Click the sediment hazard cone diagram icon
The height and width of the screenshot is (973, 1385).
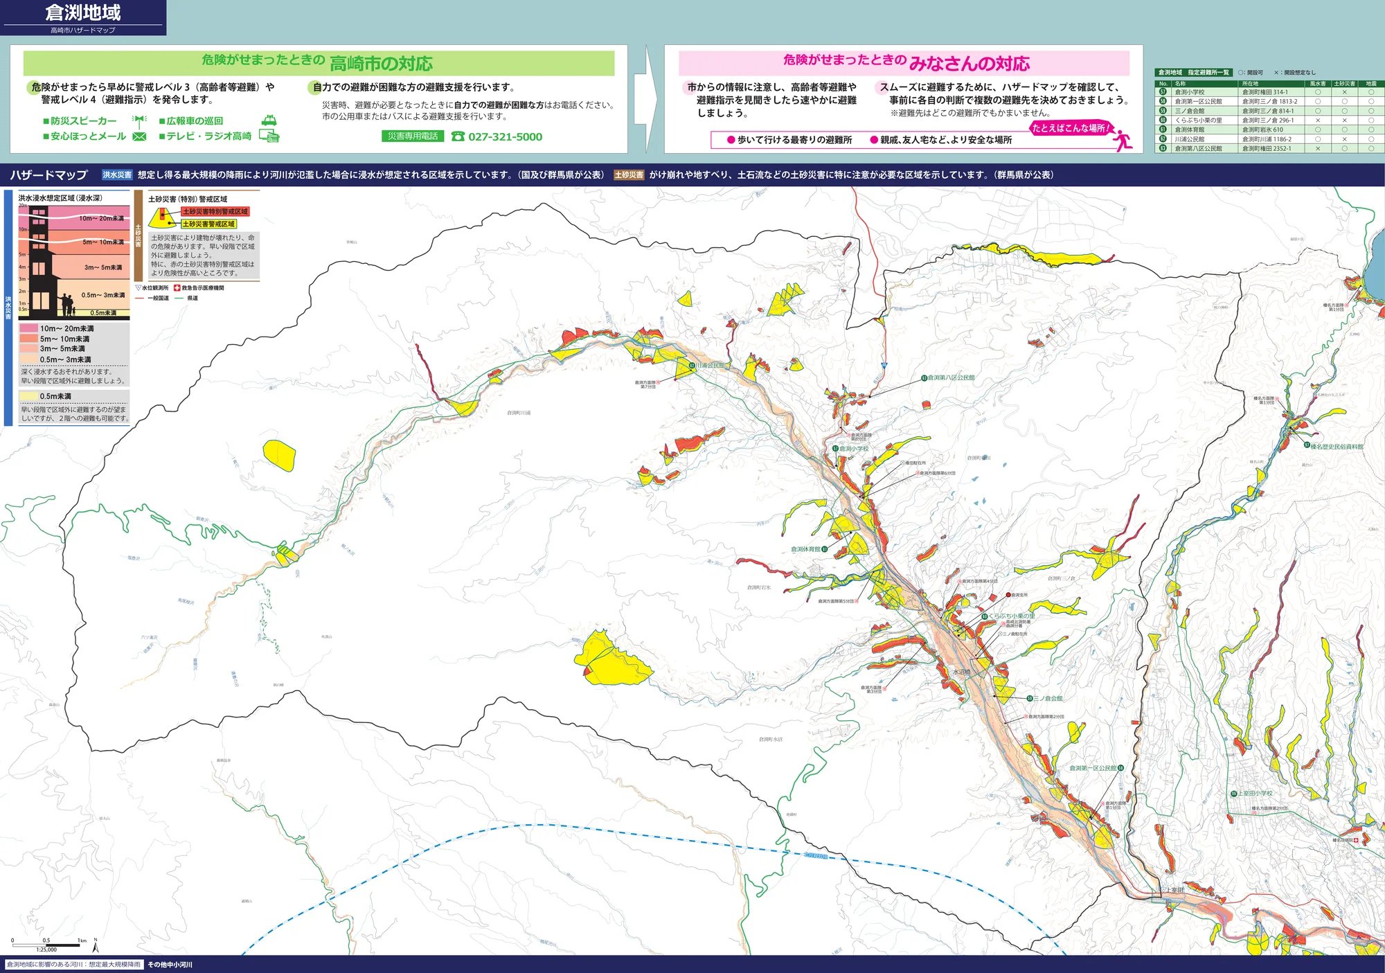tap(163, 217)
